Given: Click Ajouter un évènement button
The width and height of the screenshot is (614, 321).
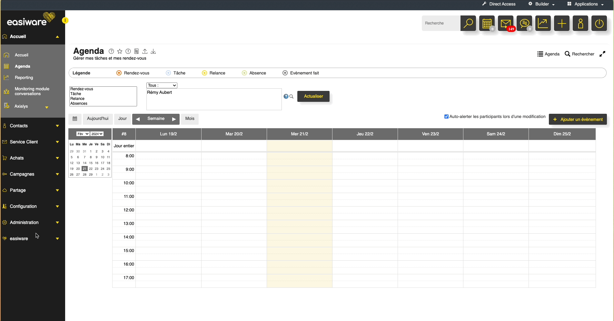Looking at the screenshot, I should click(x=578, y=120).
